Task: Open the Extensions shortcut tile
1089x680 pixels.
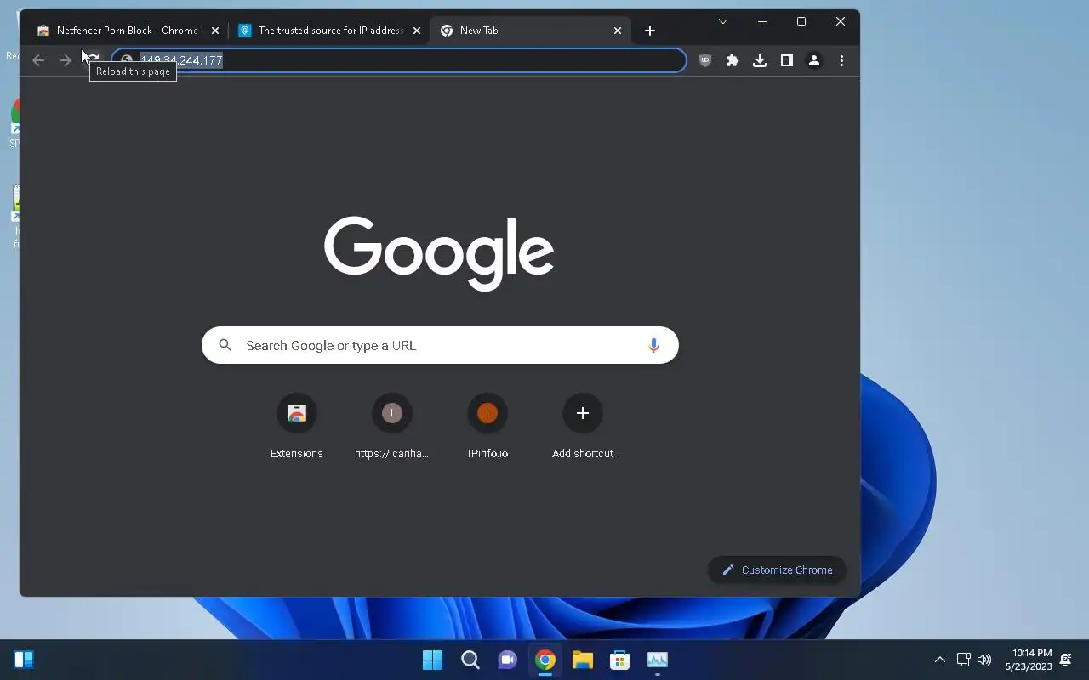Action: pos(297,426)
